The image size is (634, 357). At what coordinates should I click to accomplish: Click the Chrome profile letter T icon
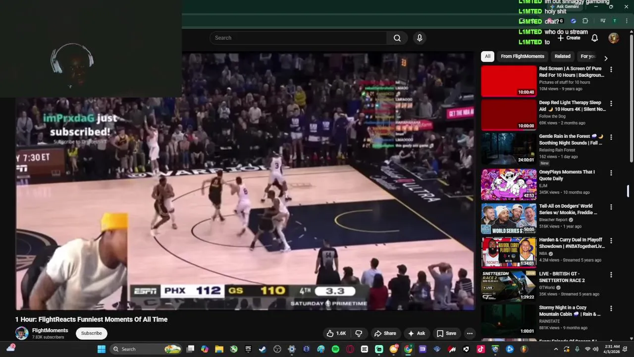pyautogui.click(x=615, y=21)
